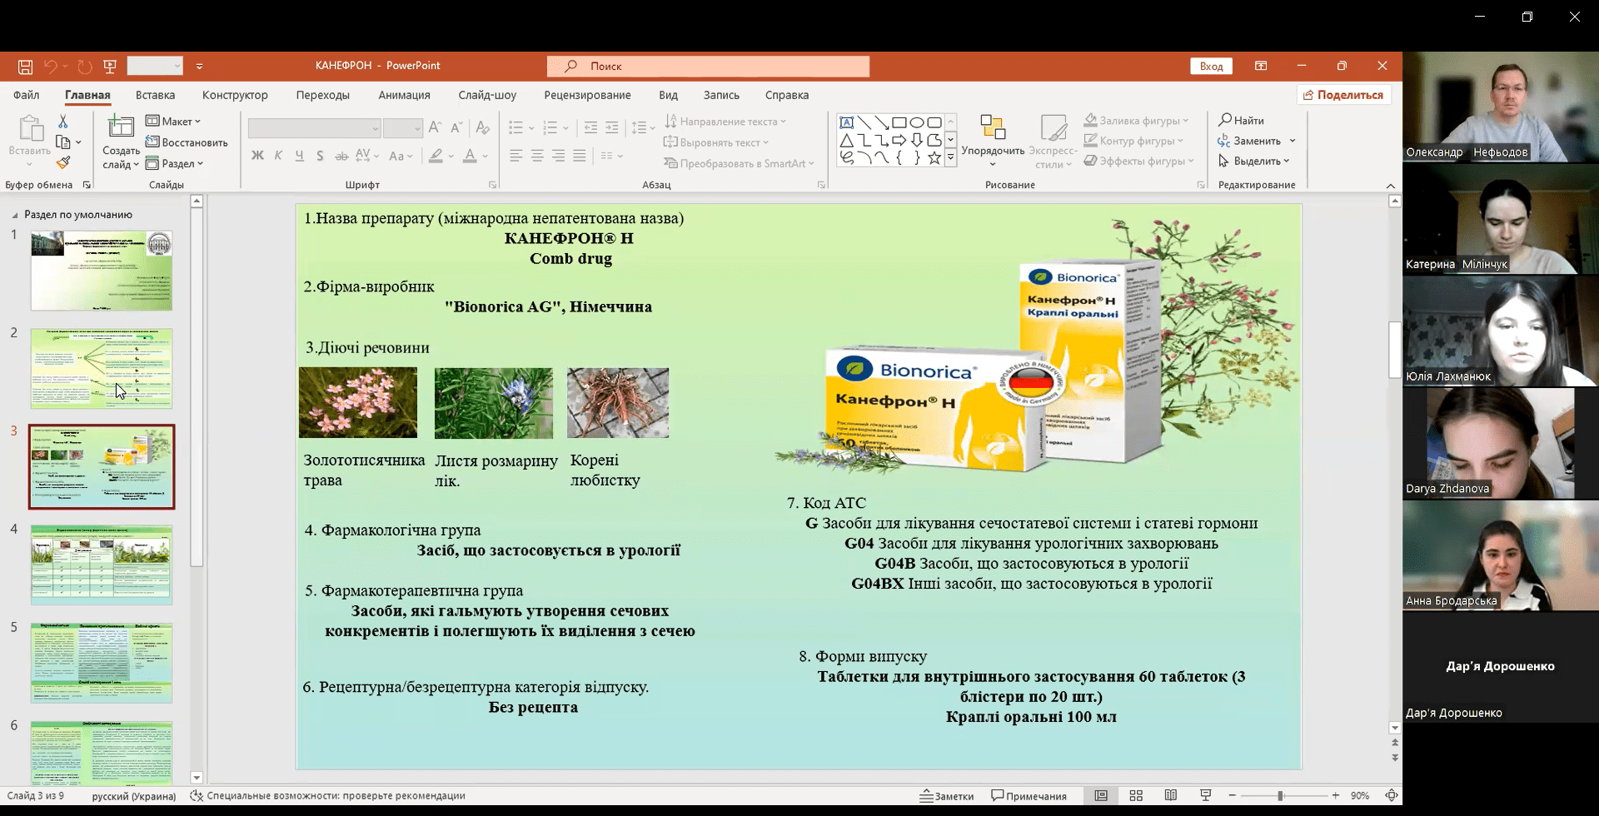The image size is (1599, 816).
Task: Click accessibility check icon in status bar
Action: (197, 796)
